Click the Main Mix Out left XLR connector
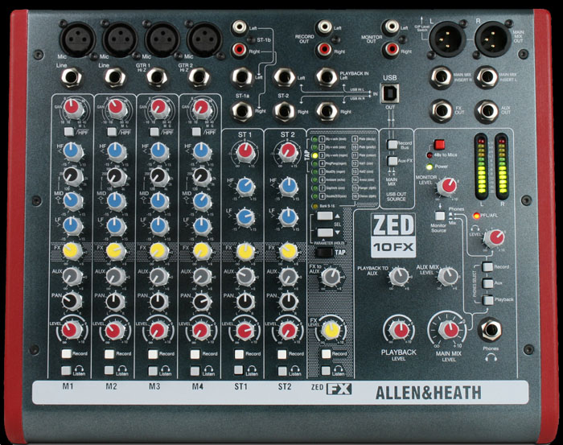 click(x=442, y=38)
